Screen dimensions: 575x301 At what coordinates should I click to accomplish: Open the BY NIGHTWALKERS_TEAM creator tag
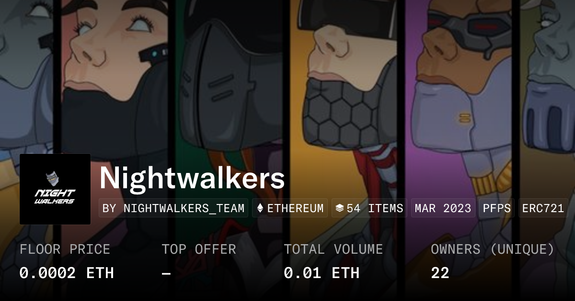(173, 208)
